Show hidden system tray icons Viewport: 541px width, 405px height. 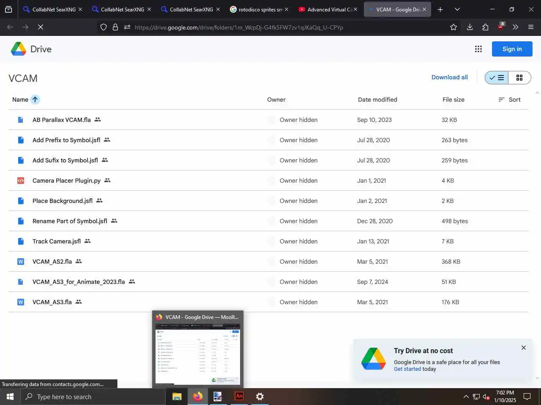(x=466, y=397)
